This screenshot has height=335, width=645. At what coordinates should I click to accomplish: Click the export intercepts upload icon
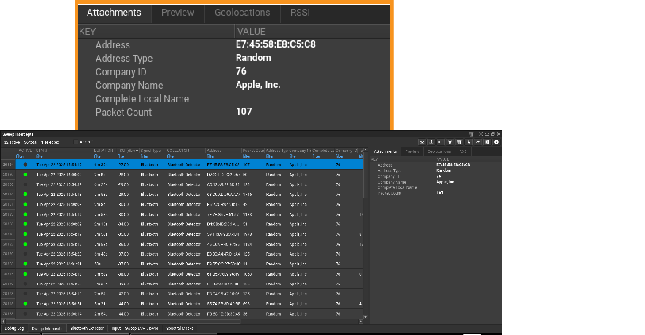click(431, 142)
